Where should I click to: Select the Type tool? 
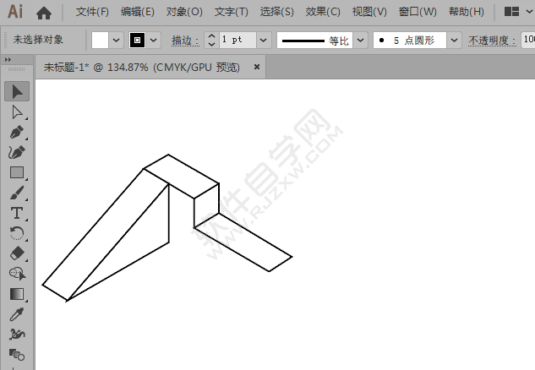[x=17, y=213]
